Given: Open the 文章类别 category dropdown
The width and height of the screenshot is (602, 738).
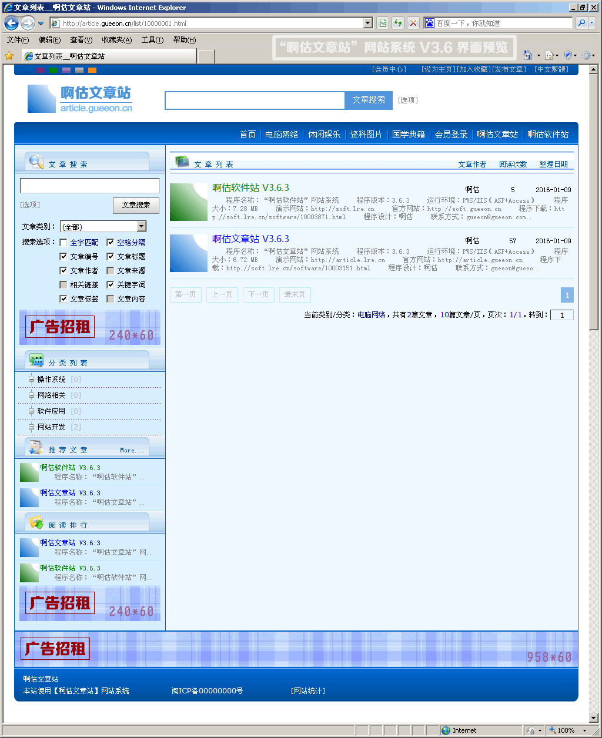Looking at the screenshot, I should (x=141, y=227).
